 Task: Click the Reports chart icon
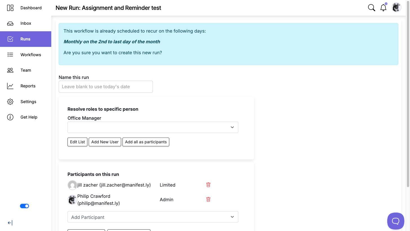(10, 86)
